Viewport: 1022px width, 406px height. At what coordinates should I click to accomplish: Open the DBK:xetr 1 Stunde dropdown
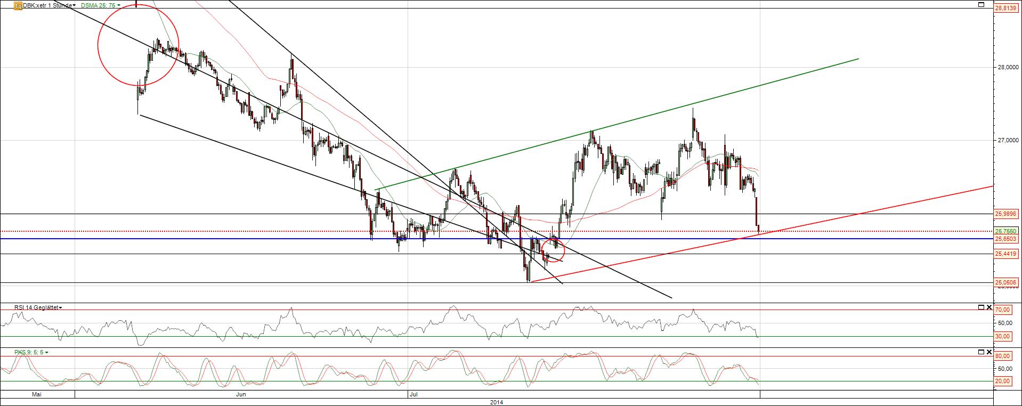[49, 5]
